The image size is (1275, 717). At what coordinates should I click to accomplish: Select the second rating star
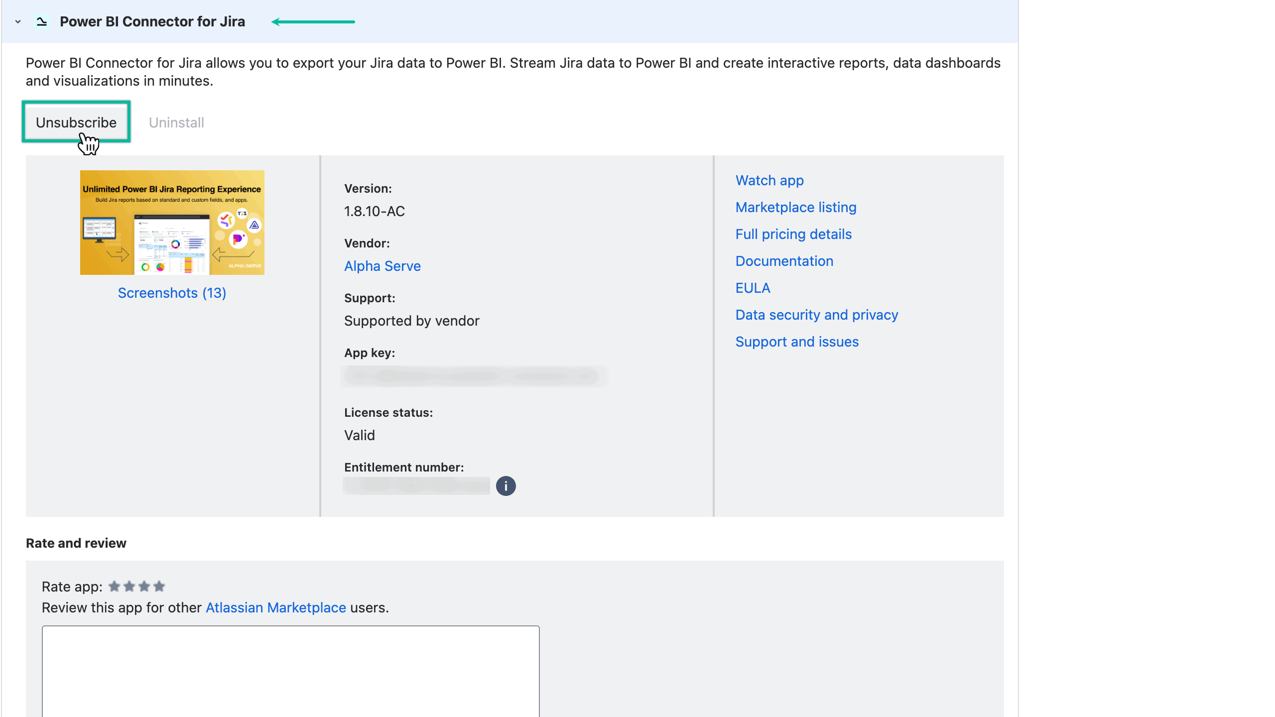pos(130,587)
